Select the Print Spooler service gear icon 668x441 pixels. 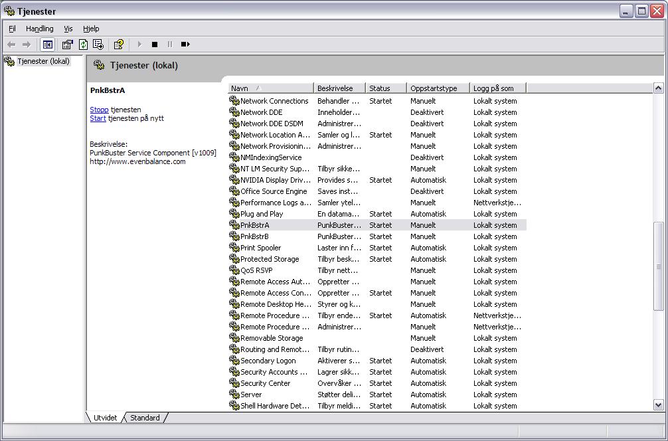tap(234, 248)
